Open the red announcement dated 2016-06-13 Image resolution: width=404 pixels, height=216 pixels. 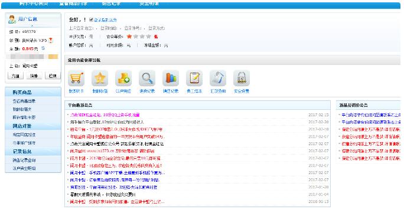coord(117,202)
